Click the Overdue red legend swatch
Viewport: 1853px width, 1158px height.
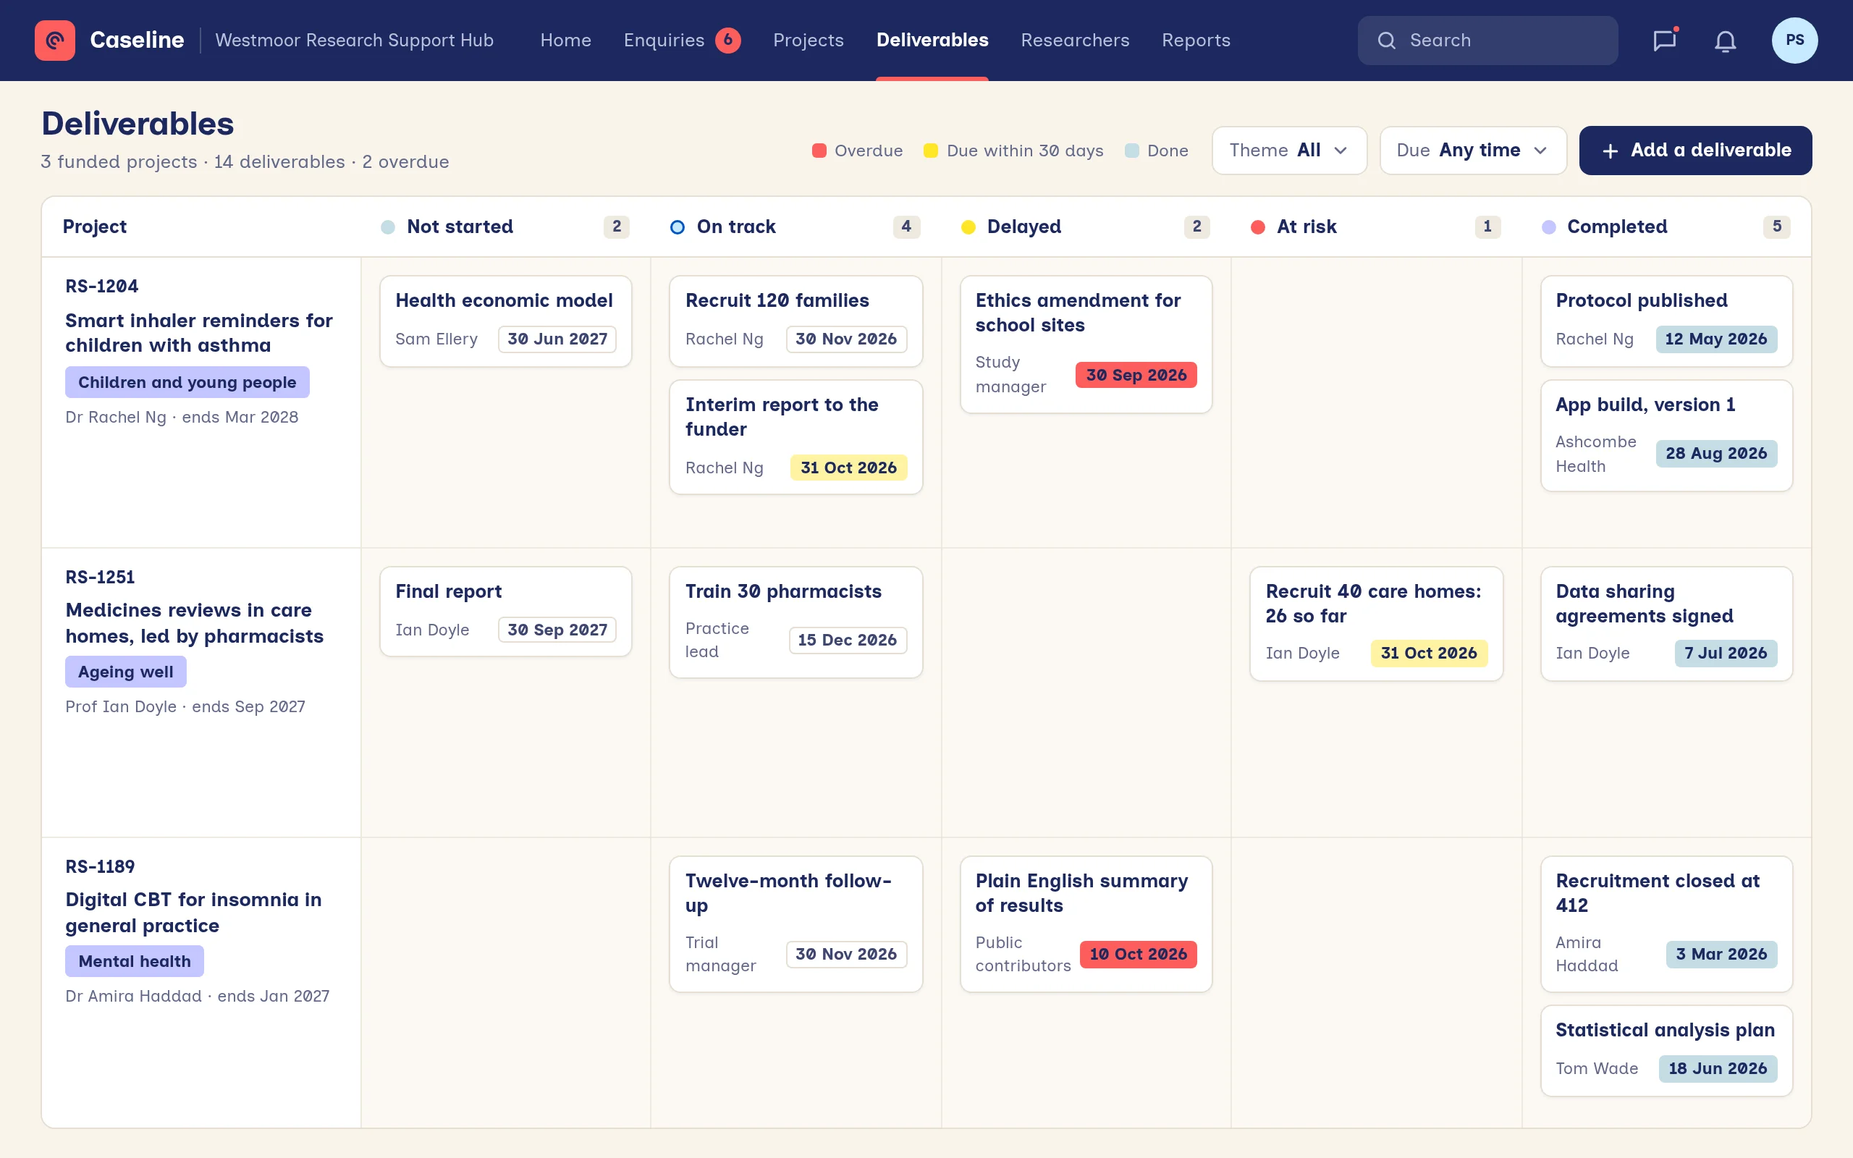click(x=819, y=150)
